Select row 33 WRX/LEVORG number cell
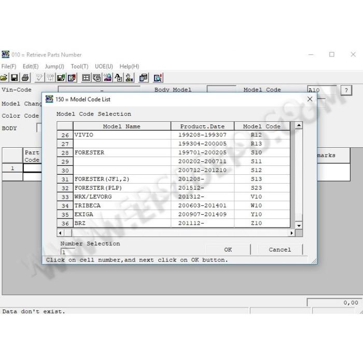Viewport: 363px width, 363px height. click(x=65, y=197)
